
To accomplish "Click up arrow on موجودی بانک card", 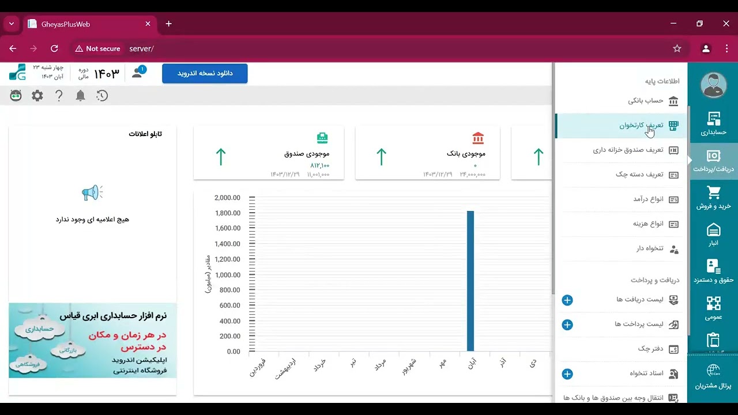I will click(x=381, y=157).
